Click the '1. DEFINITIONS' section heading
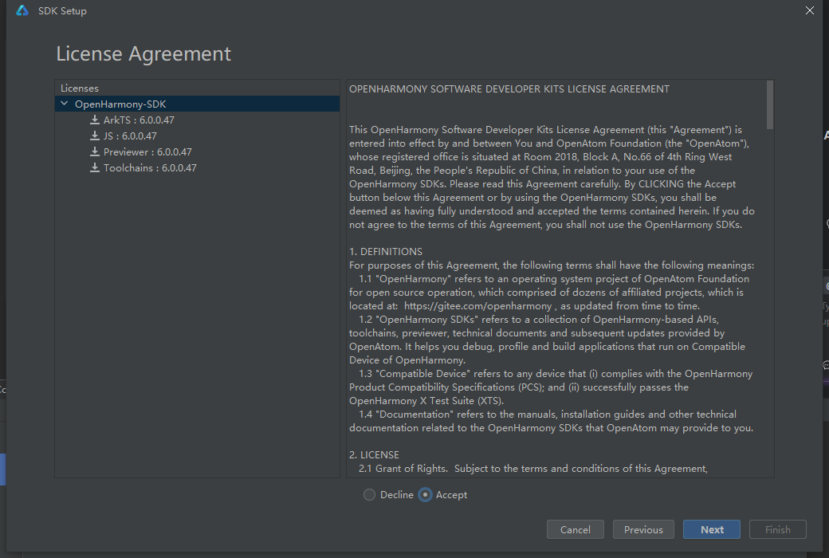 pos(386,251)
